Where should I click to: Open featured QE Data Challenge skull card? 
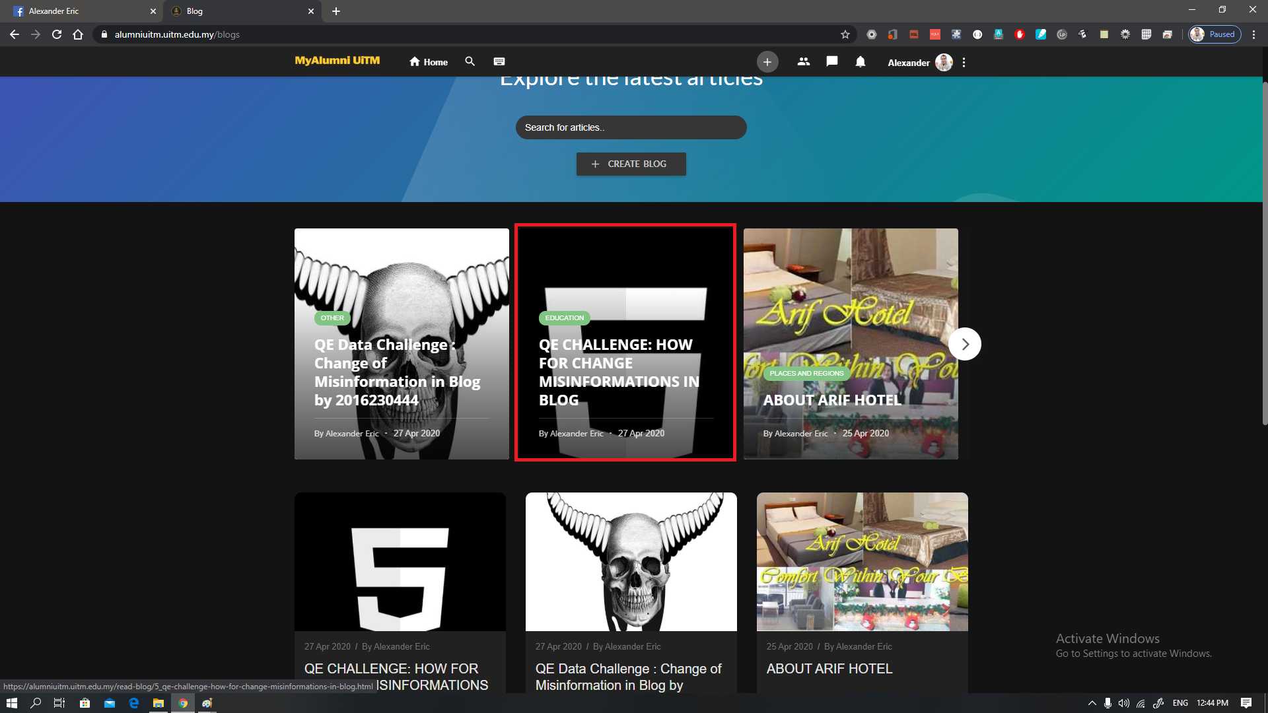(x=402, y=343)
